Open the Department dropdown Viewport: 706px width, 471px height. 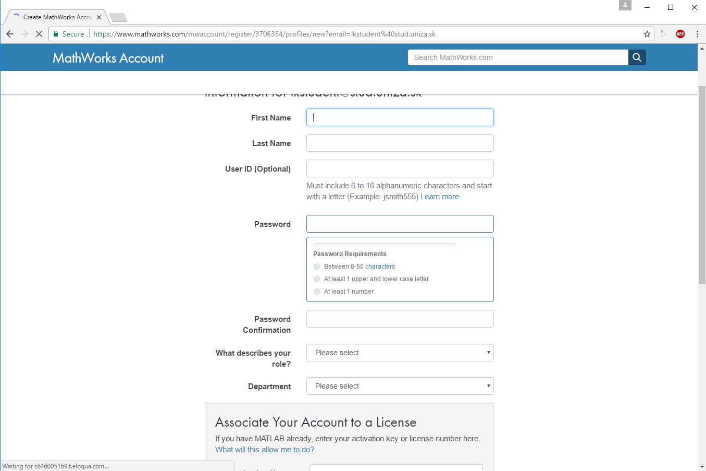[400, 386]
